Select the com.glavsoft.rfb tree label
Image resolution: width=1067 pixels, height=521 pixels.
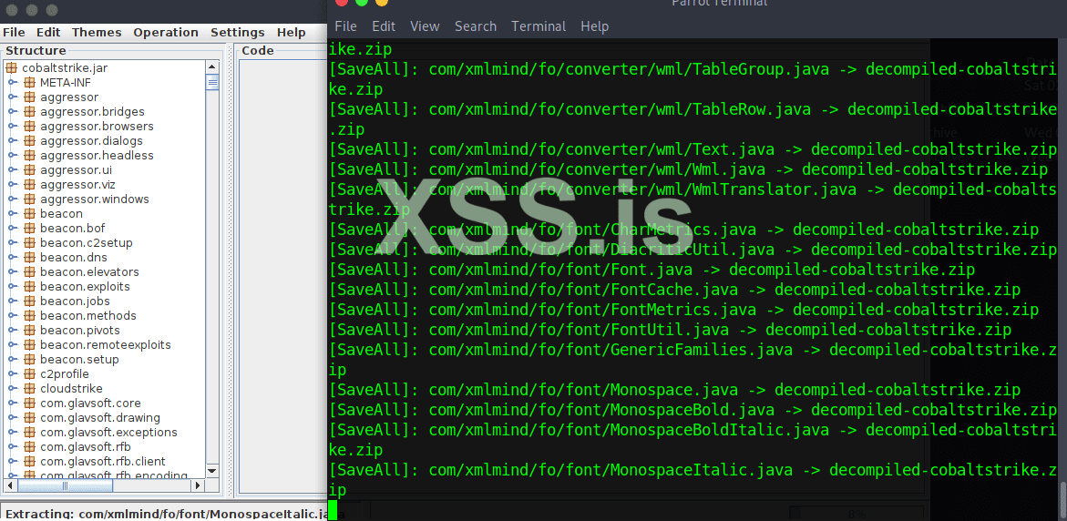click(85, 447)
